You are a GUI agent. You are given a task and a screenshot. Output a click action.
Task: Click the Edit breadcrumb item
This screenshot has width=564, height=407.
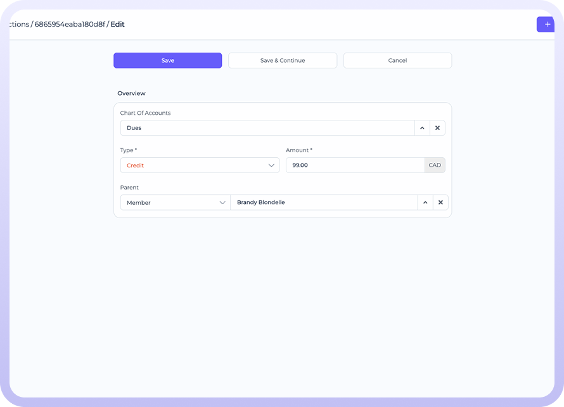pyautogui.click(x=118, y=24)
